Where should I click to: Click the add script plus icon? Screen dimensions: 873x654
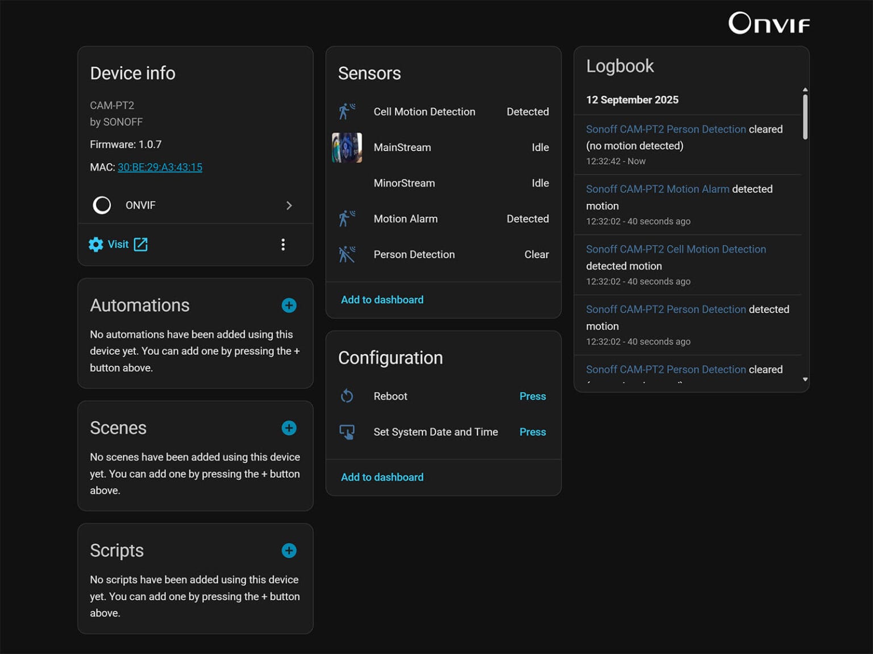(289, 551)
